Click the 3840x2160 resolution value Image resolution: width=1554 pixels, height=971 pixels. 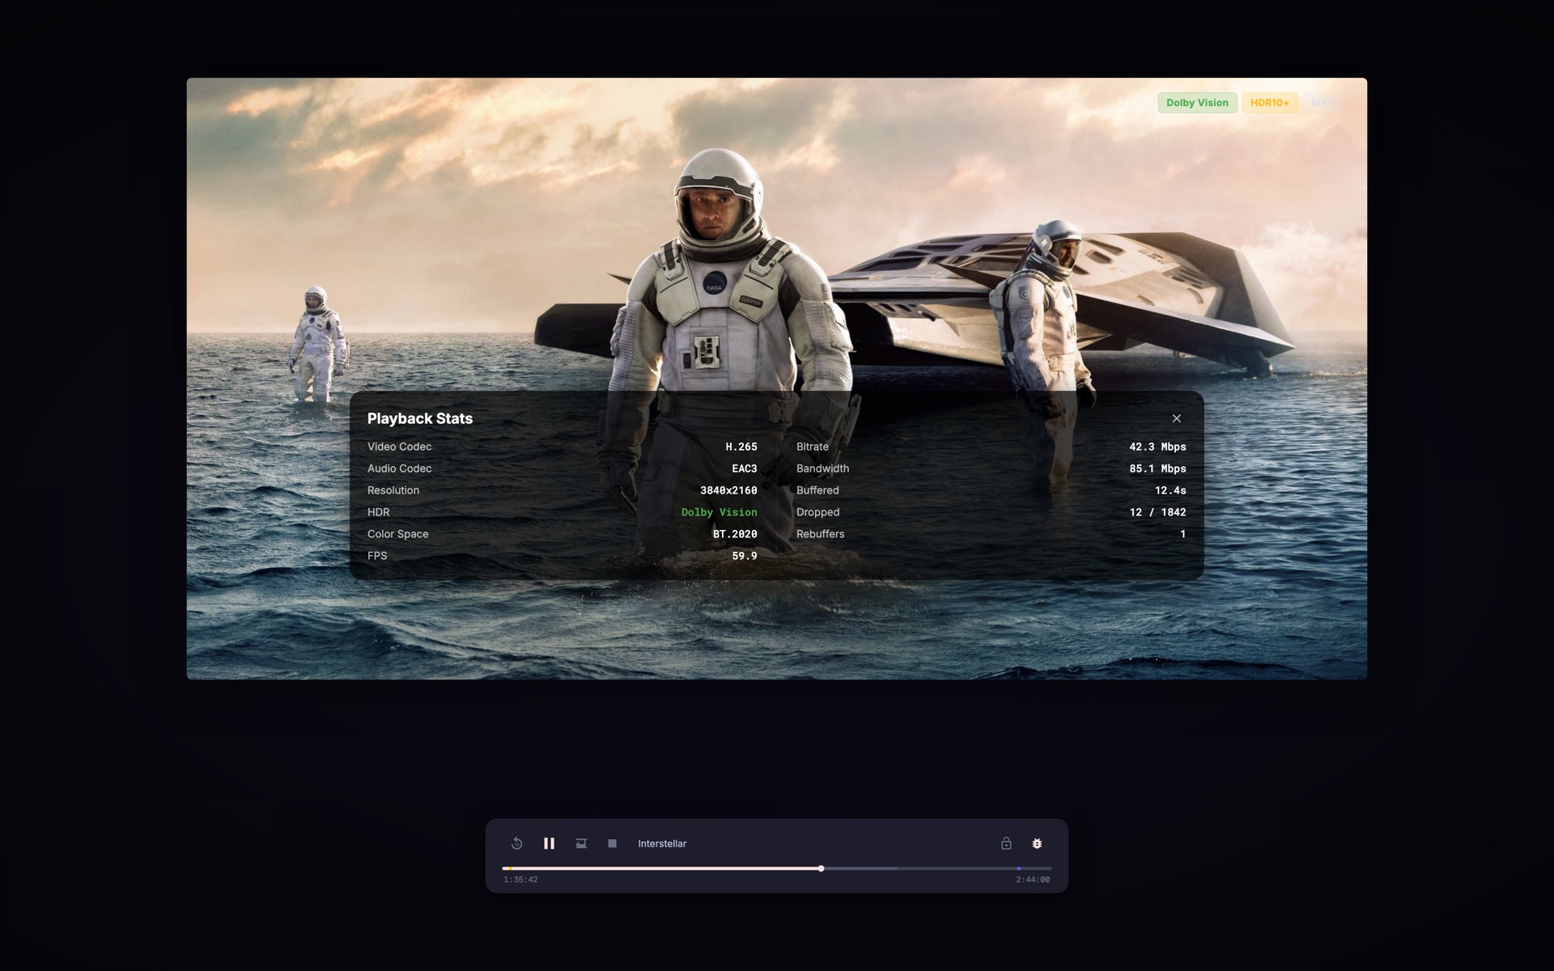pyautogui.click(x=728, y=490)
